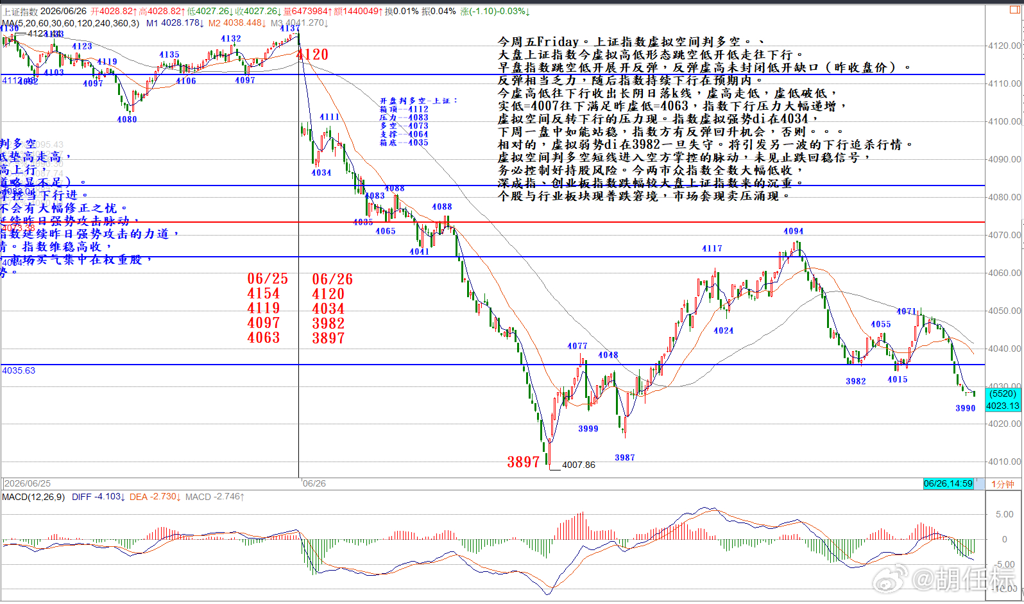Click the 压力--4083 annotation line

tap(404, 117)
